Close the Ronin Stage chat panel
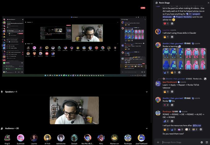This screenshot has width=210, height=145. pyautogui.click(x=209, y=3)
